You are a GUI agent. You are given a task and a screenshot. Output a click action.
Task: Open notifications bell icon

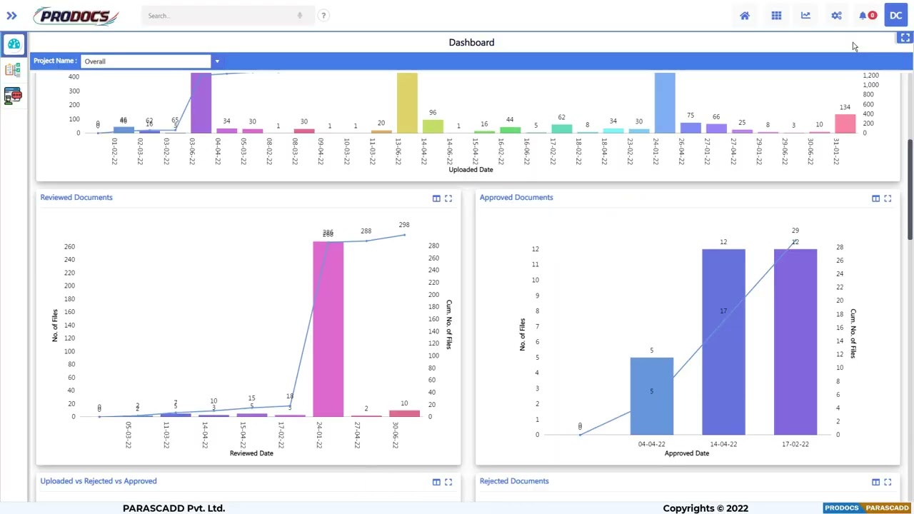pyautogui.click(x=863, y=16)
